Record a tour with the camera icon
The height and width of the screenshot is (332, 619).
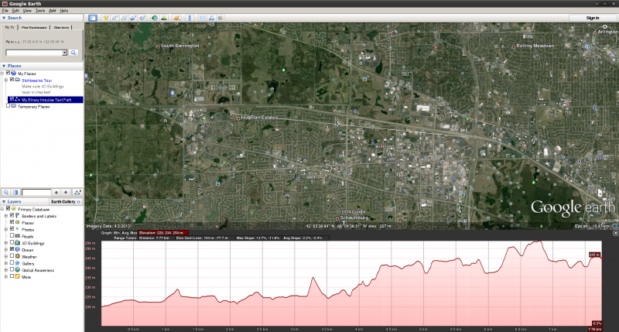142,18
